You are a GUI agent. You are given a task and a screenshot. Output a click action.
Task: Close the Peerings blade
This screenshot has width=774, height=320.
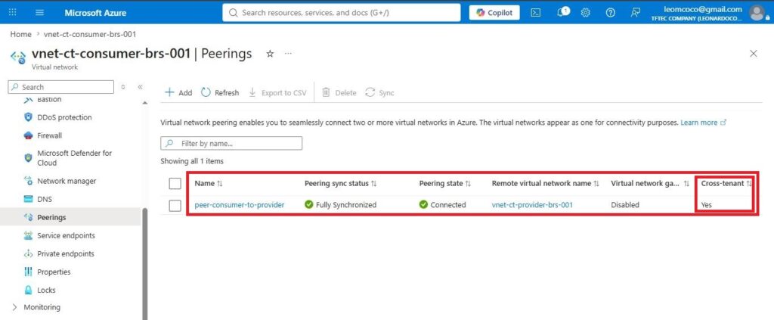pos(754,53)
